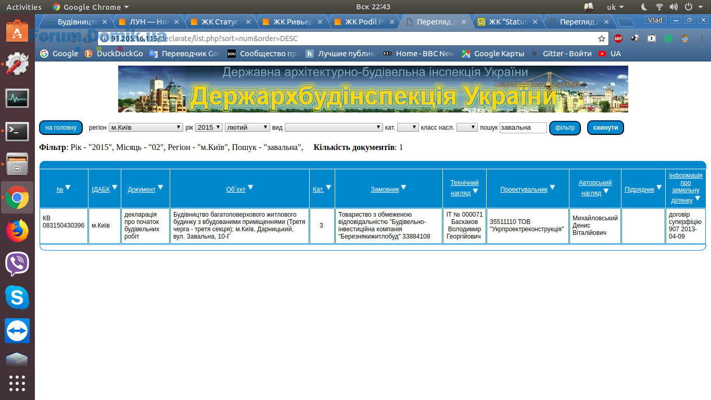Click the sort arrow beside Документ

[160, 187]
